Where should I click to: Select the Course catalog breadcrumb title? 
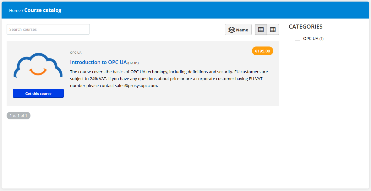(43, 10)
